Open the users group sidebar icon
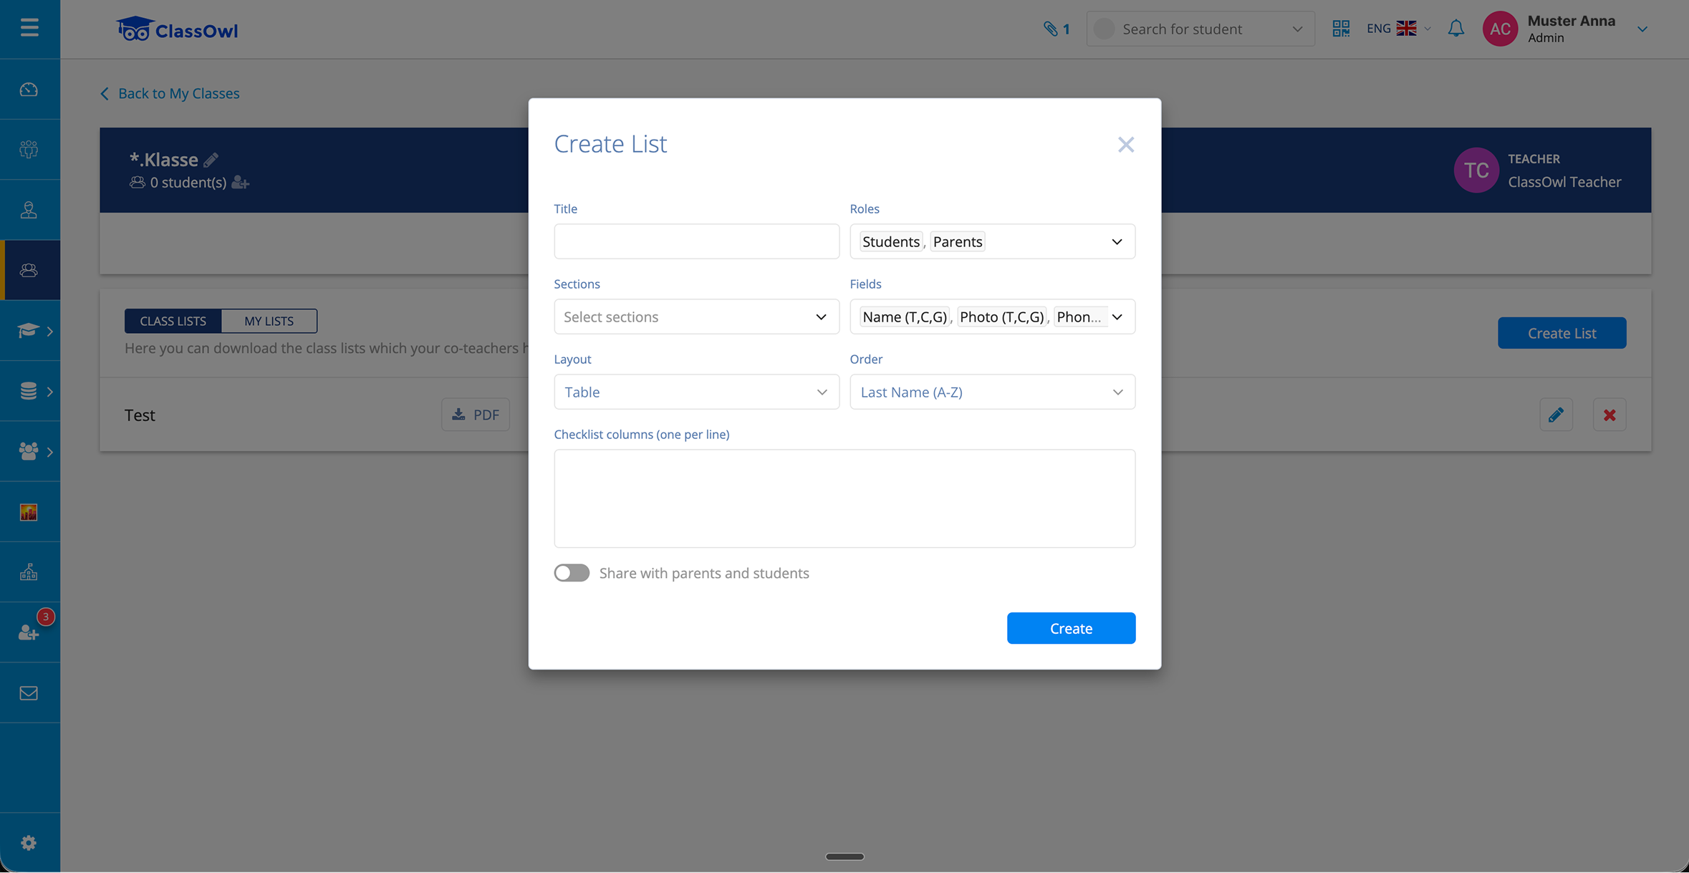Viewport: 1689px width, 873px height. click(x=28, y=451)
